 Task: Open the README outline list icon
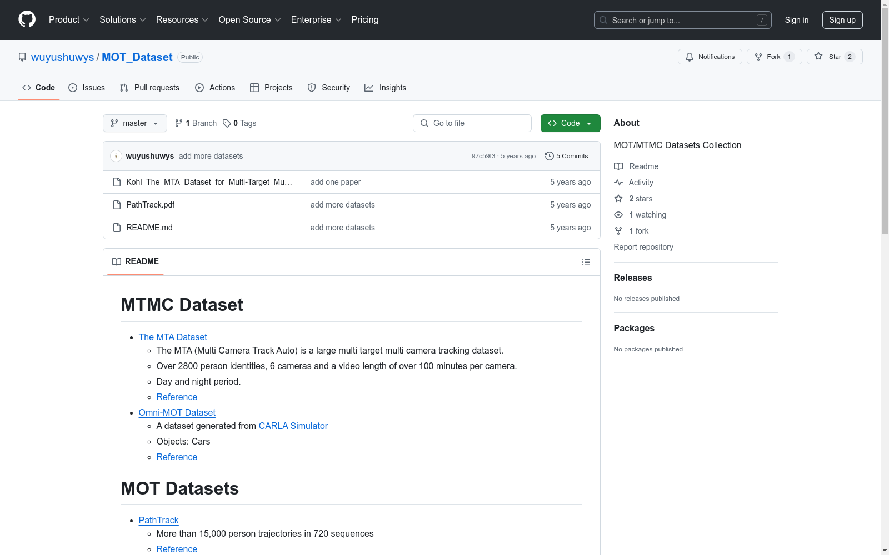coord(586,262)
